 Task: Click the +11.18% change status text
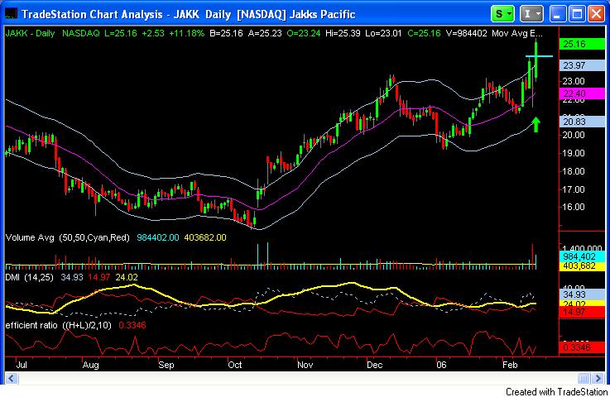coord(187,33)
